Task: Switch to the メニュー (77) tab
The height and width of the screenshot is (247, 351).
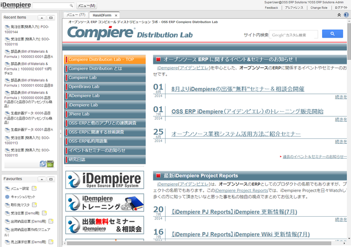Action: point(75,15)
